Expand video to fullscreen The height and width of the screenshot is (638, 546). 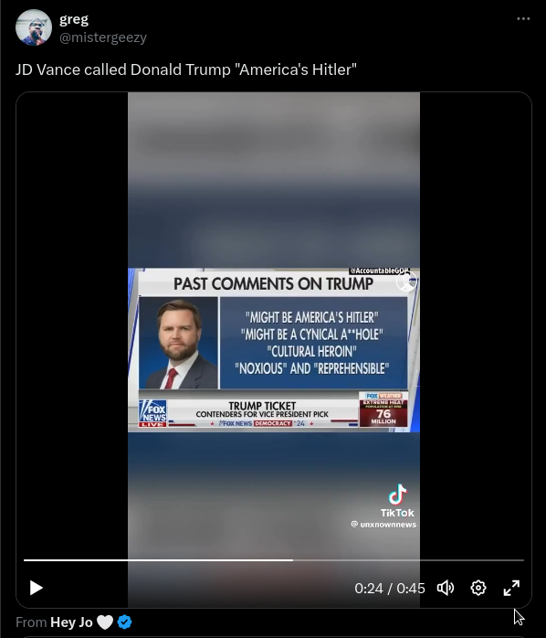(511, 588)
